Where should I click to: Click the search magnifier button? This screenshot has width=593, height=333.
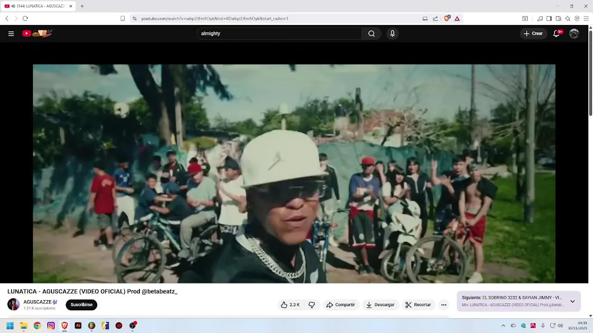[372, 33]
